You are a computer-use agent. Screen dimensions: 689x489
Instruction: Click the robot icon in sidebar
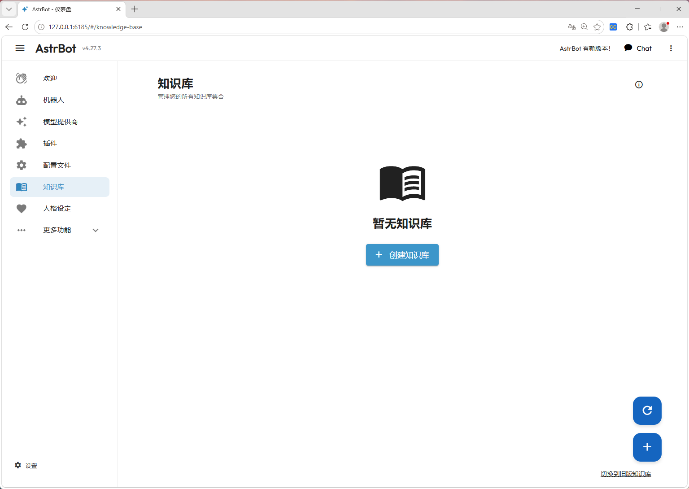(22, 100)
